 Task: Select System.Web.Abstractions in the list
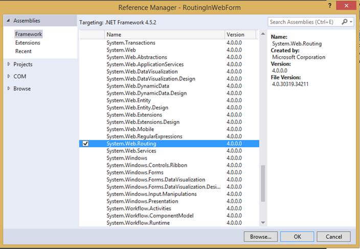coord(169,57)
